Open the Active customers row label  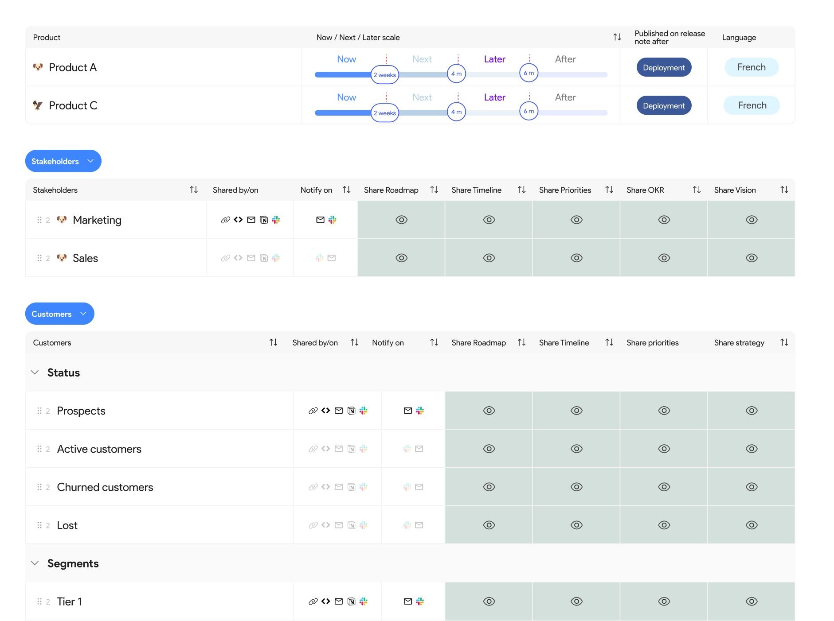[99, 449]
